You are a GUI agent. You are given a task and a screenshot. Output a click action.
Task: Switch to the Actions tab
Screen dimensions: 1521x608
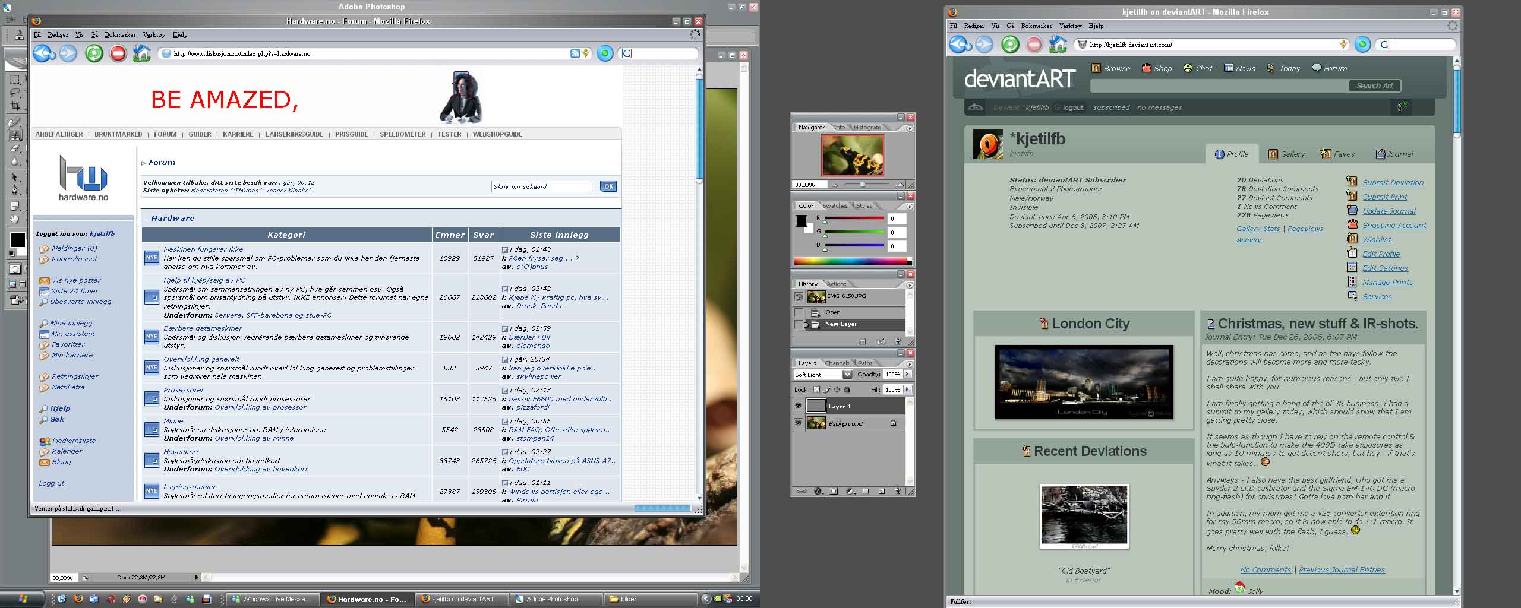point(836,284)
